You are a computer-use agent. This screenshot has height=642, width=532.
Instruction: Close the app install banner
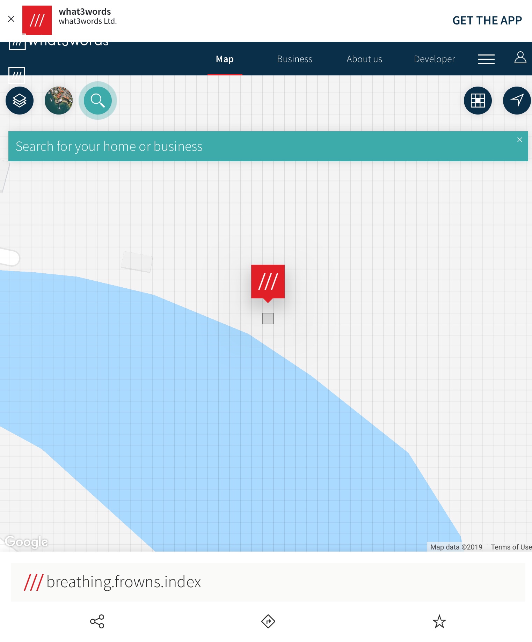pos(11,19)
